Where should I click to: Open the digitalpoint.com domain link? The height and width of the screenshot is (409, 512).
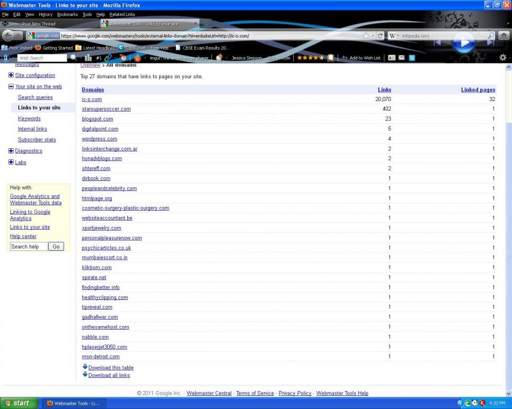pos(100,129)
